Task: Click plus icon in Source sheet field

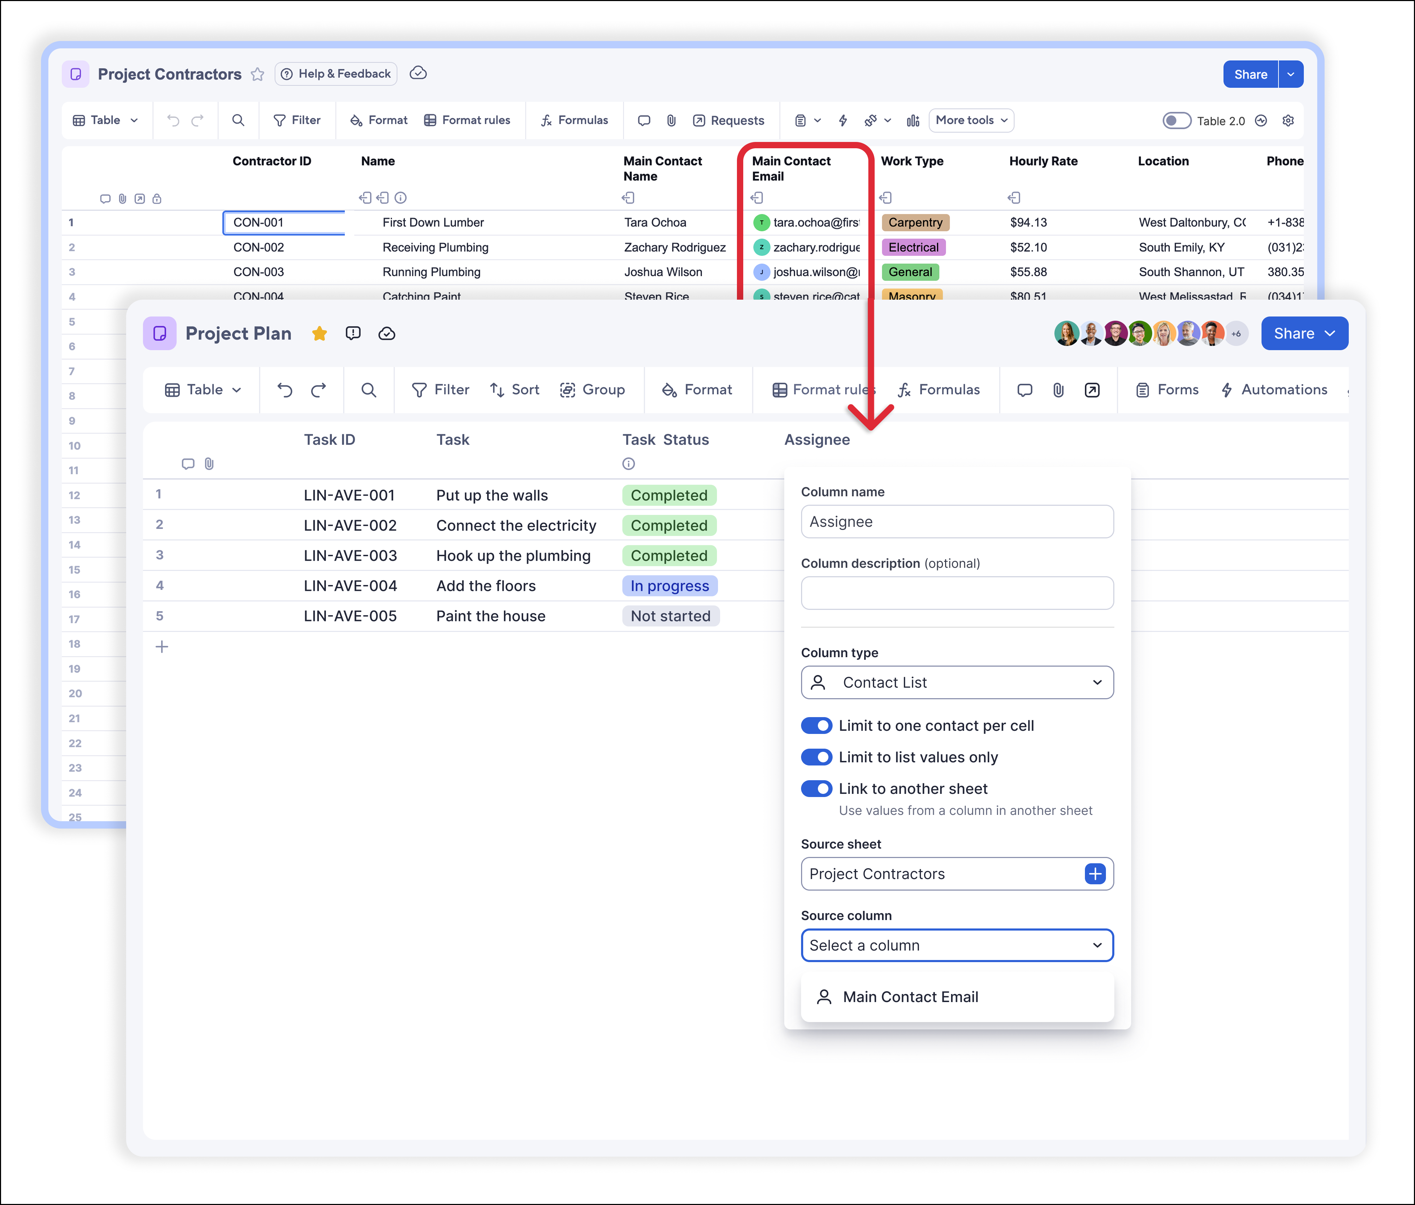Action: point(1095,874)
